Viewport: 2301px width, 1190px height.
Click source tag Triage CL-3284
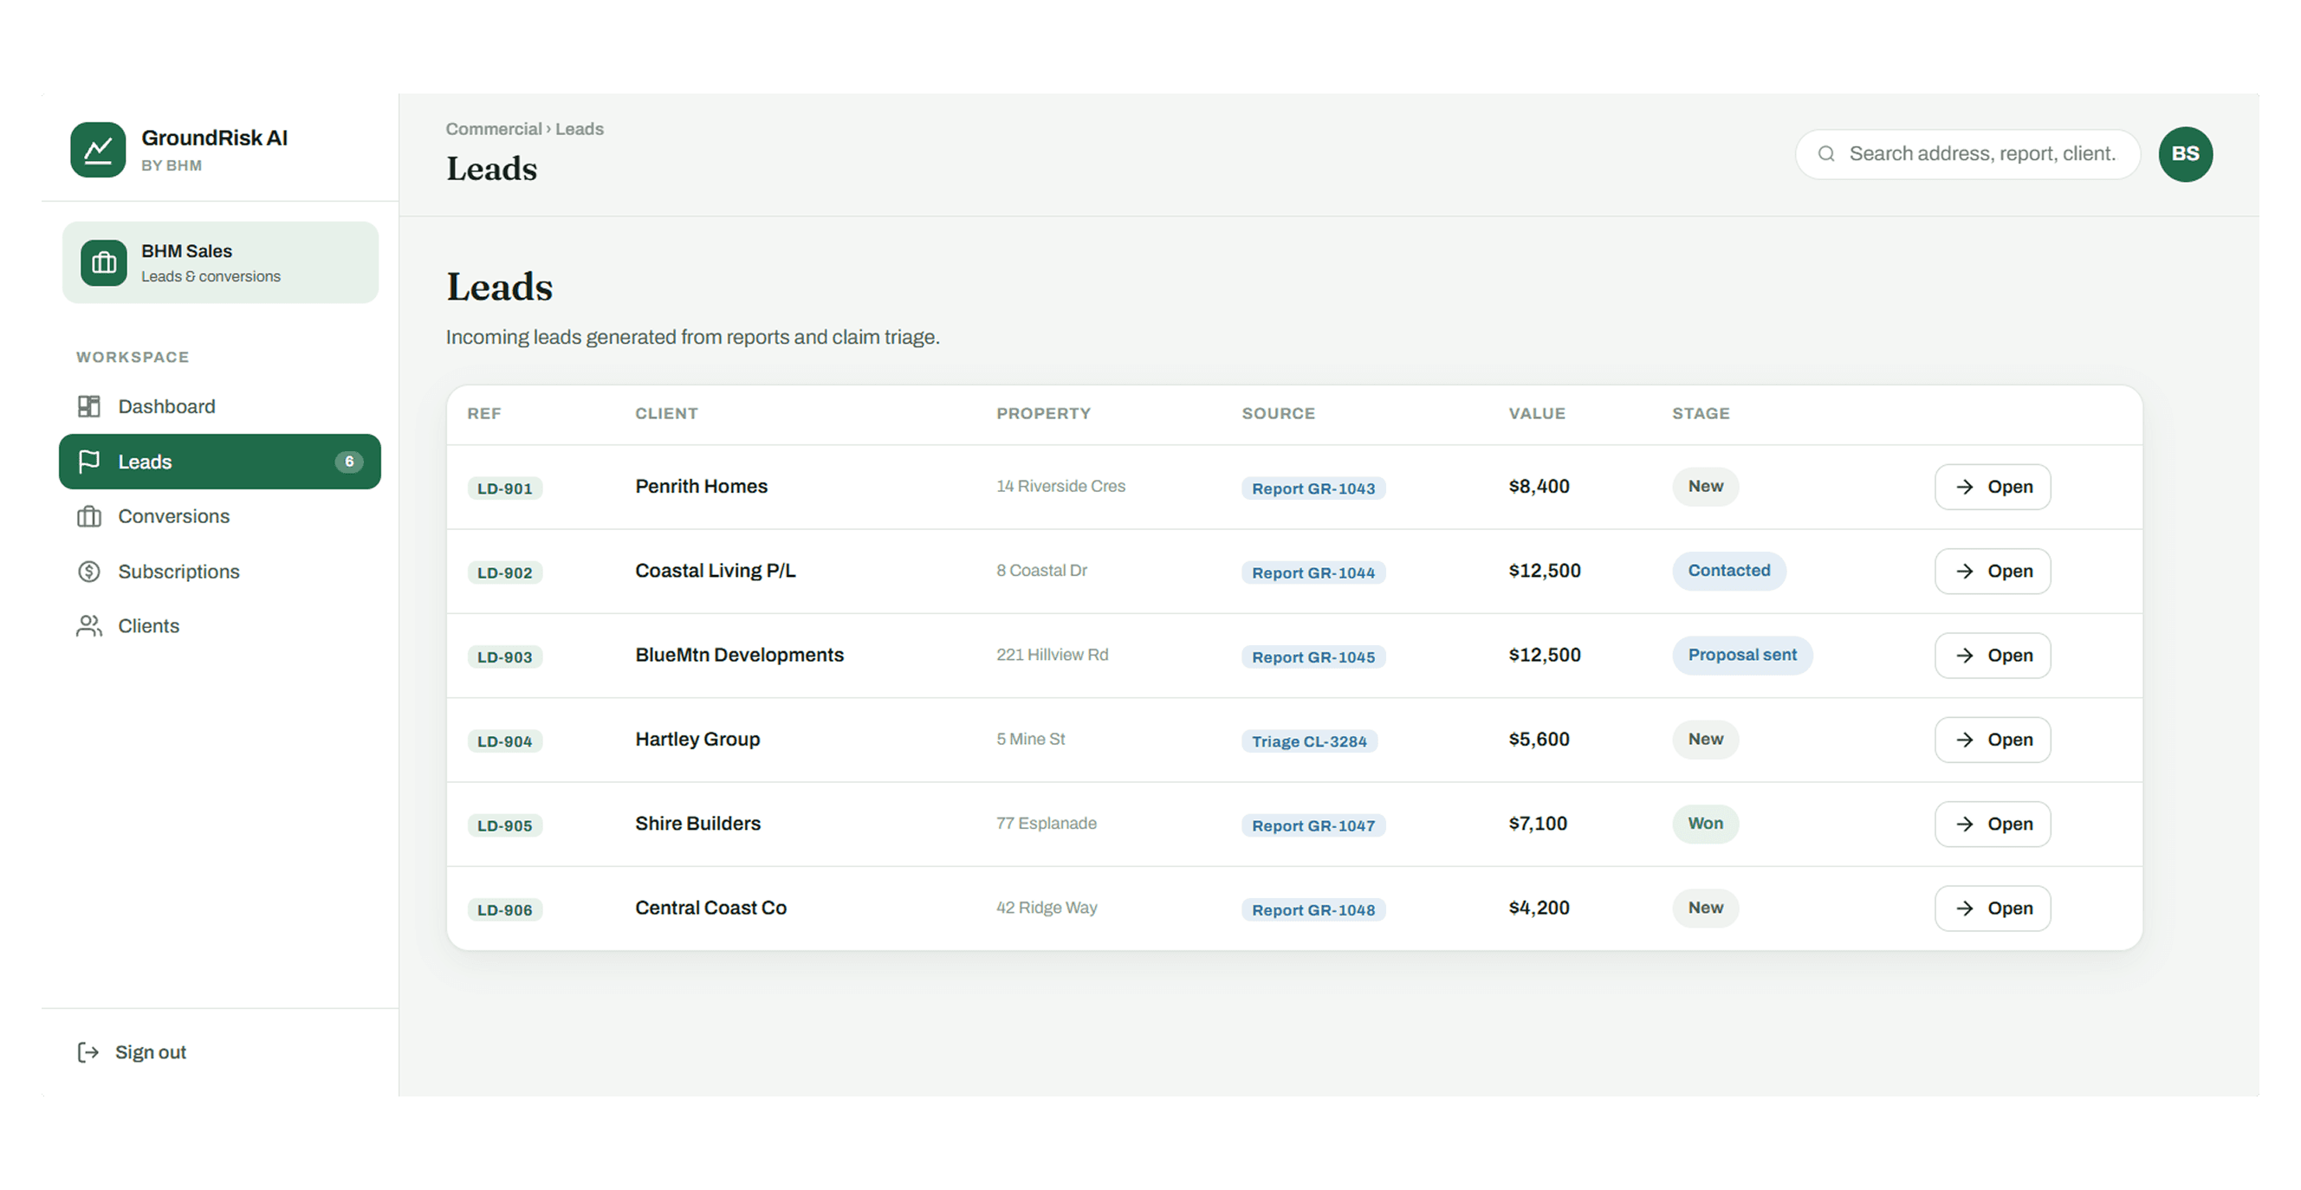[x=1308, y=742]
